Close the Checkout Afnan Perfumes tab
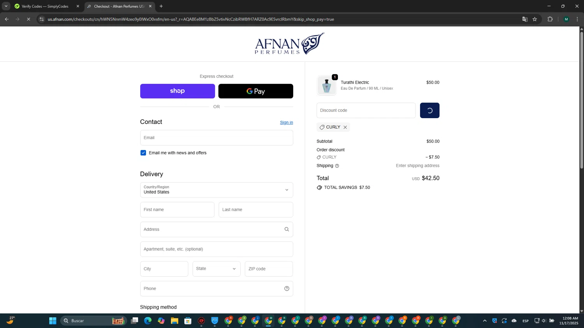This screenshot has height=328, width=584. click(x=150, y=6)
